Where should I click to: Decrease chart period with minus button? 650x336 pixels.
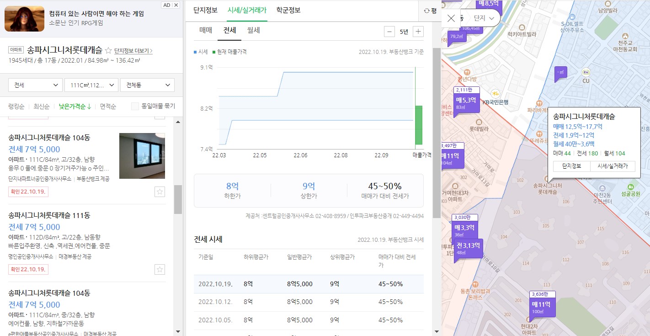389,32
